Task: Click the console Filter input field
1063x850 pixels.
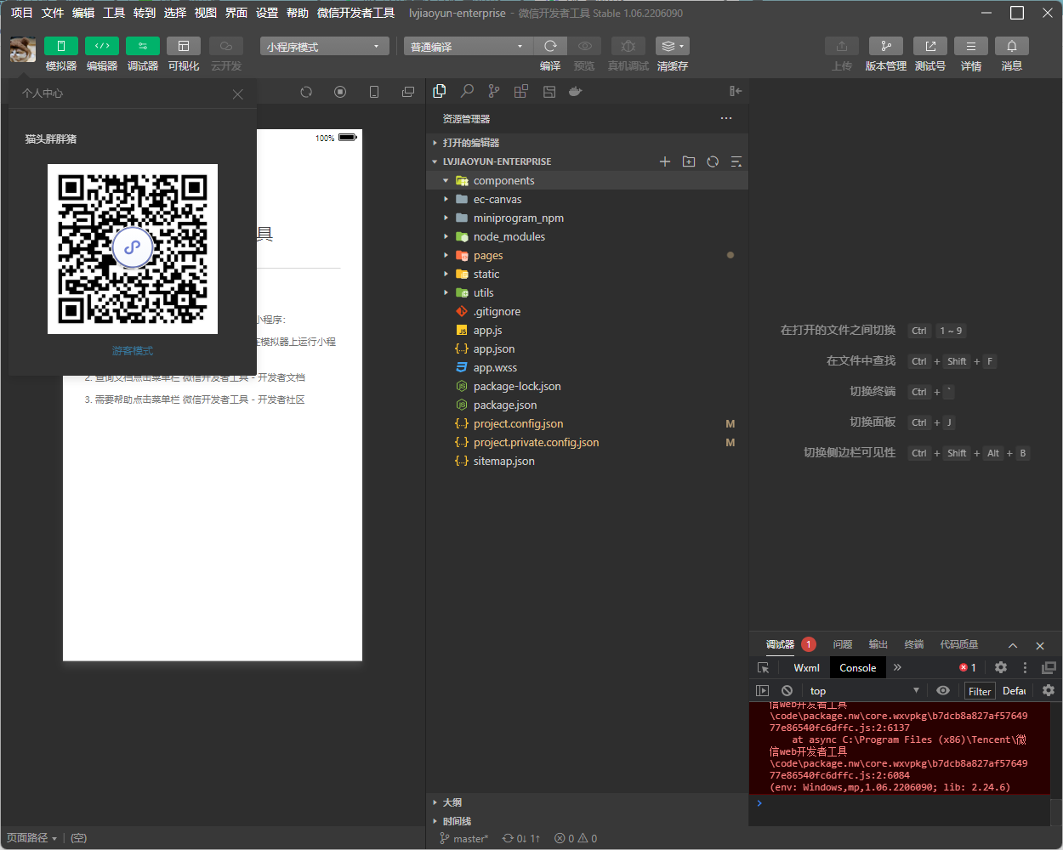Action: [x=980, y=691]
